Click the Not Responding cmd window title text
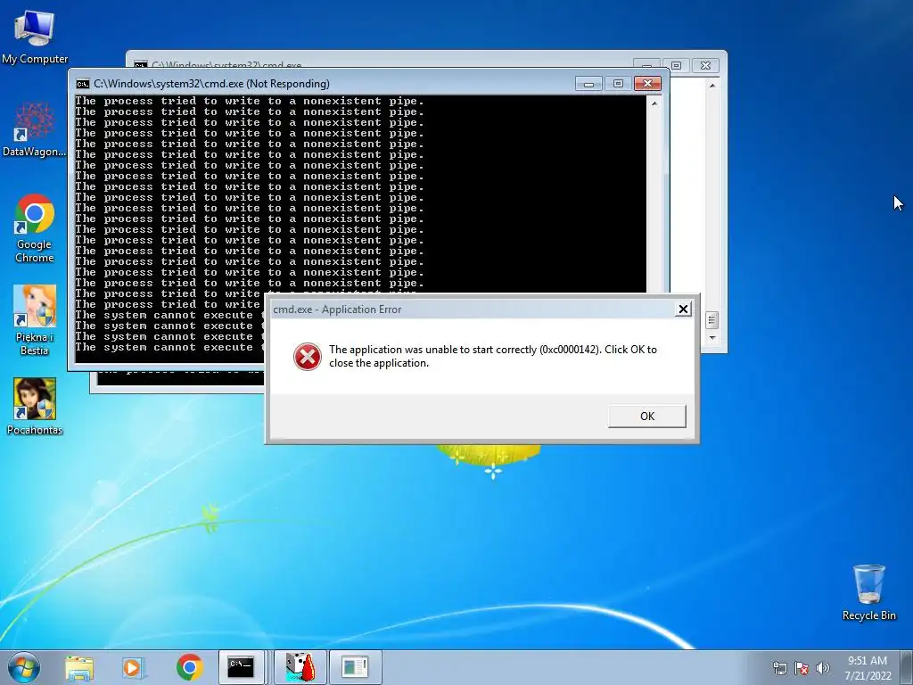Viewport: 913px width, 685px height. (211, 84)
